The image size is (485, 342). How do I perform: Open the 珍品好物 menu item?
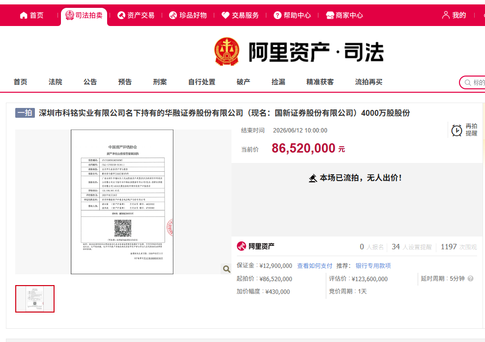point(188,15)
